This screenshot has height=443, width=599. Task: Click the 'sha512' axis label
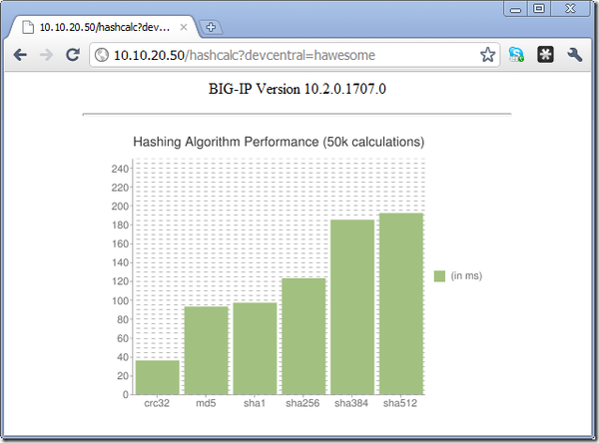pyautogui.click(x=400, y=403)
